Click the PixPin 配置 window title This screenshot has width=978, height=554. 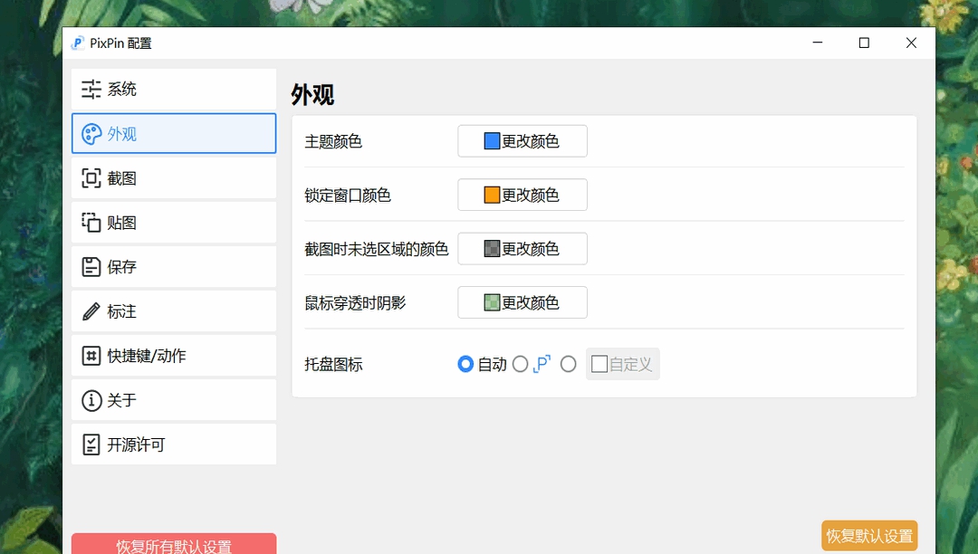pyautogui.click(x=120, y=43)
